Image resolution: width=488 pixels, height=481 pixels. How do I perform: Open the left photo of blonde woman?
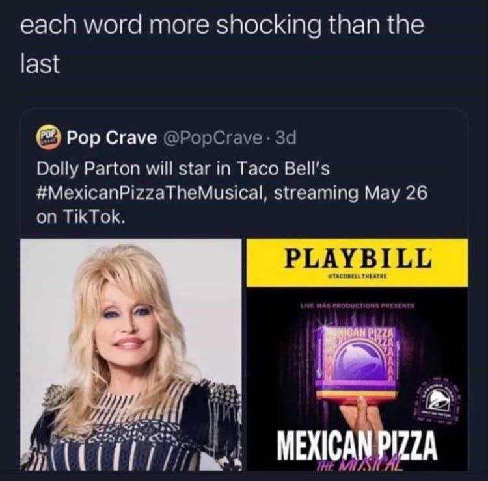(131, 354)
